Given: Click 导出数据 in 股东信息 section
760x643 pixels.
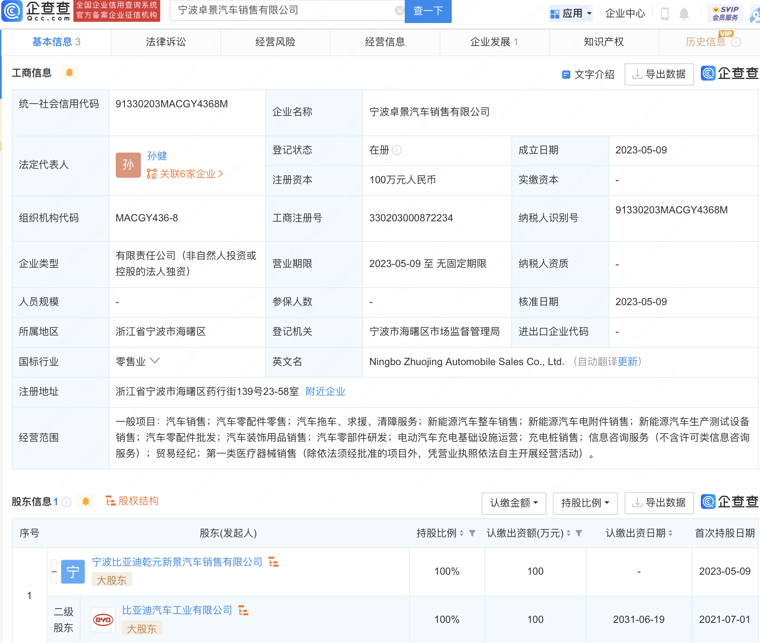Looking at the screenshot, I should 659,503.
